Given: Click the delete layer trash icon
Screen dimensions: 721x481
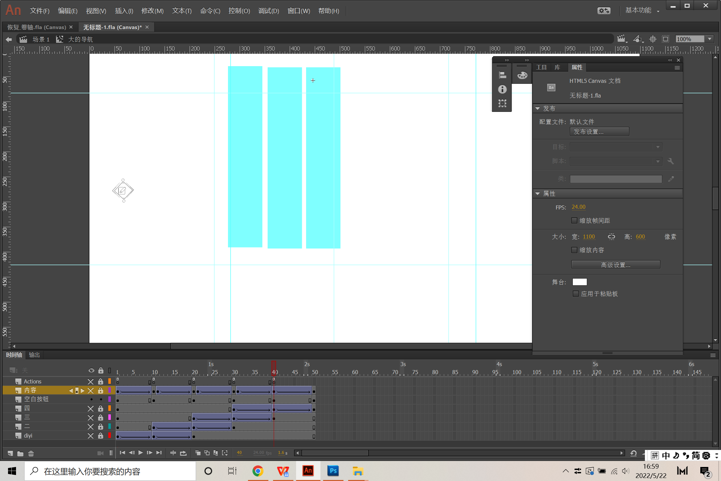Looking at the screenshot, I should click(x=31, y=453).
